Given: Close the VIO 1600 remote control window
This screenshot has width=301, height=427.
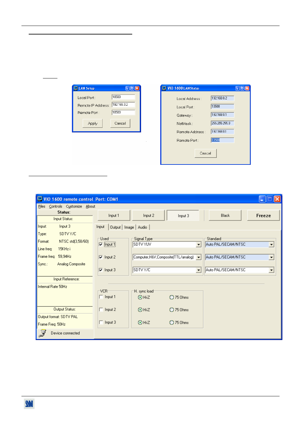Looking at the screenshot, I should (277, 199).
